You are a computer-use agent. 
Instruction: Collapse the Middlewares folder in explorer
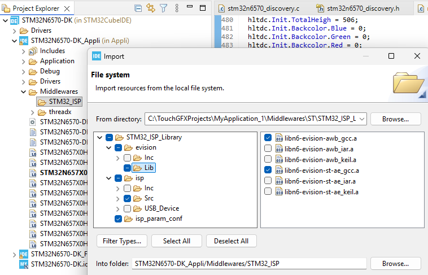pos(24,91)
